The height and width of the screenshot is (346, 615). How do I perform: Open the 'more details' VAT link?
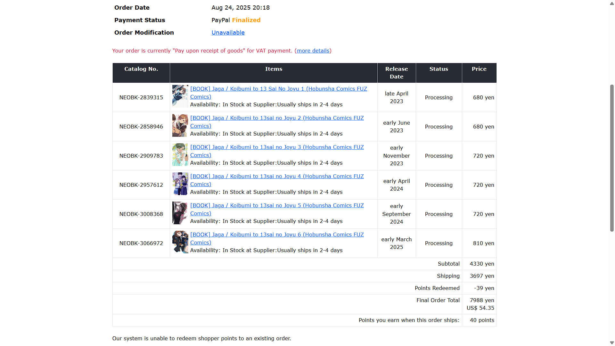313,51
